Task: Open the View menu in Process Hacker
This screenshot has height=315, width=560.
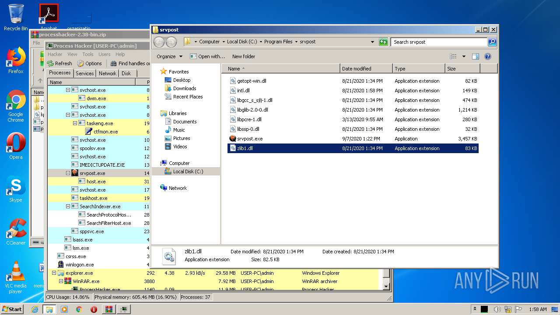Action: 72,54
